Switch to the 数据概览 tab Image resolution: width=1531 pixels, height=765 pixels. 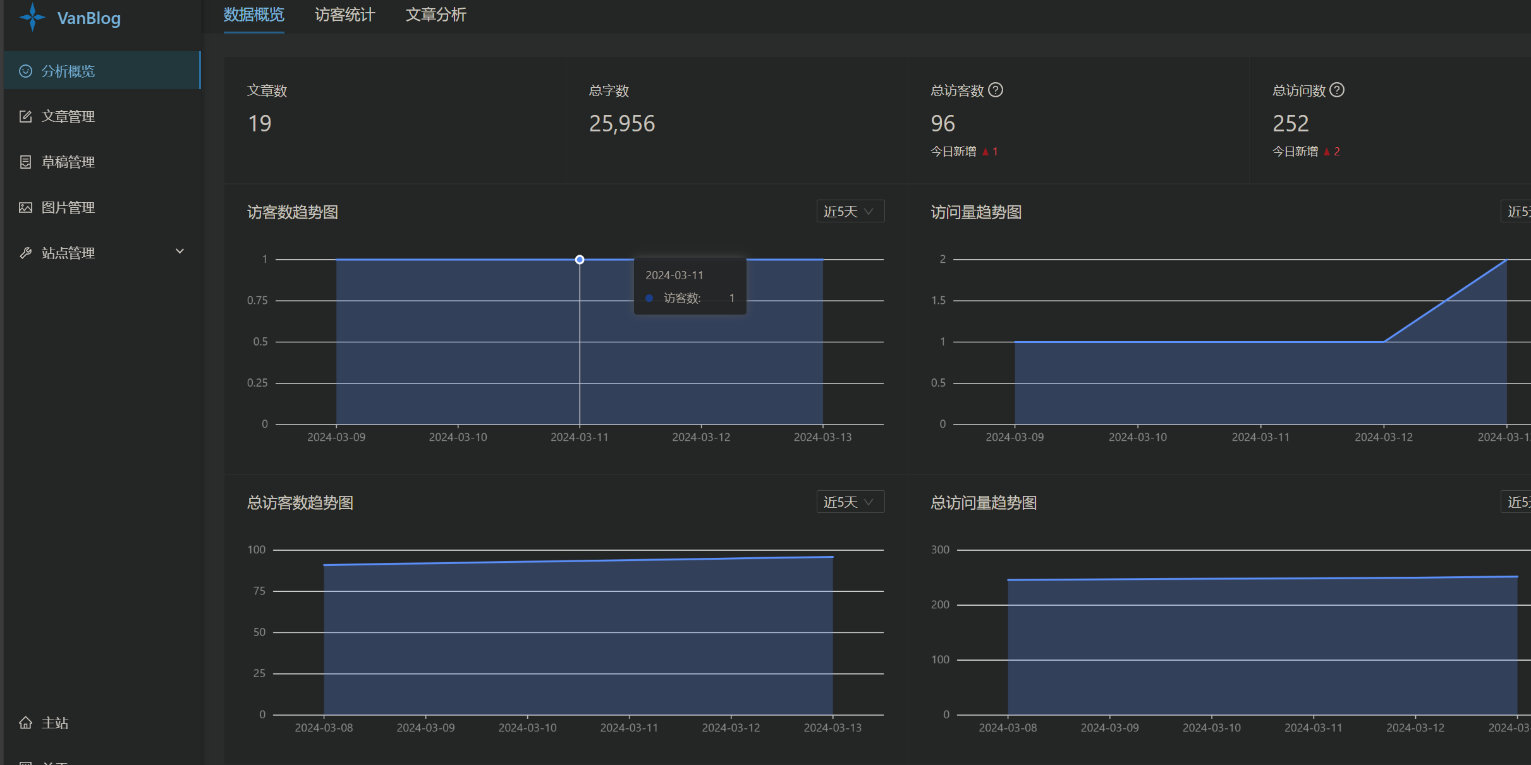click(254, 15)
